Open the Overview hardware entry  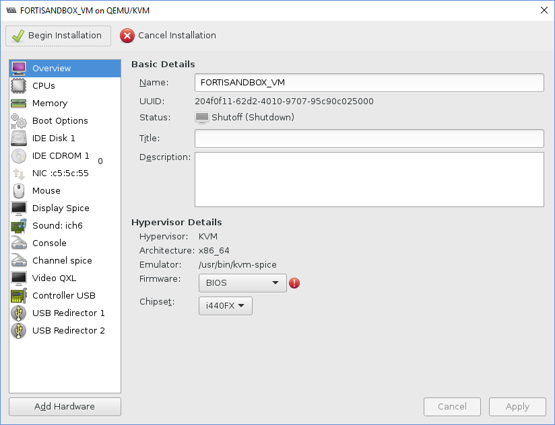point(65,68)
